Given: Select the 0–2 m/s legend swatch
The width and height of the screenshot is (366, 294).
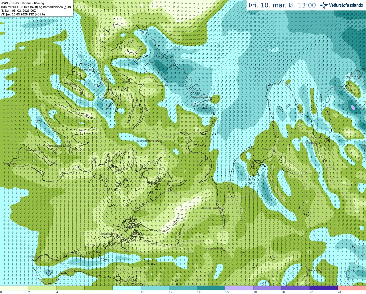Looking at the screenshot, I should pyautogui.click(x=14, y=288).
